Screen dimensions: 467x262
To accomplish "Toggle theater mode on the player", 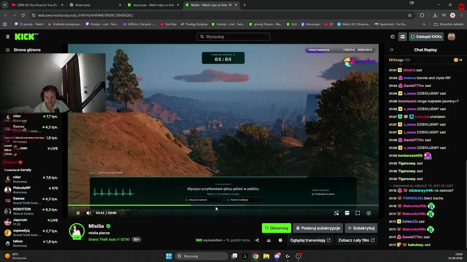I will 347,213.
